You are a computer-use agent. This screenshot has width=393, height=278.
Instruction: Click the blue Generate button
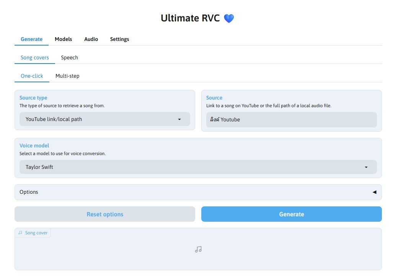291,214
